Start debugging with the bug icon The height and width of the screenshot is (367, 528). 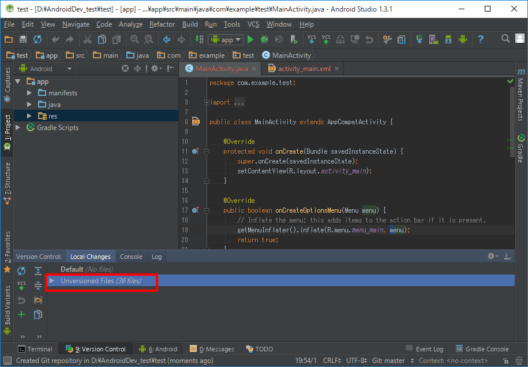(265, 39)
